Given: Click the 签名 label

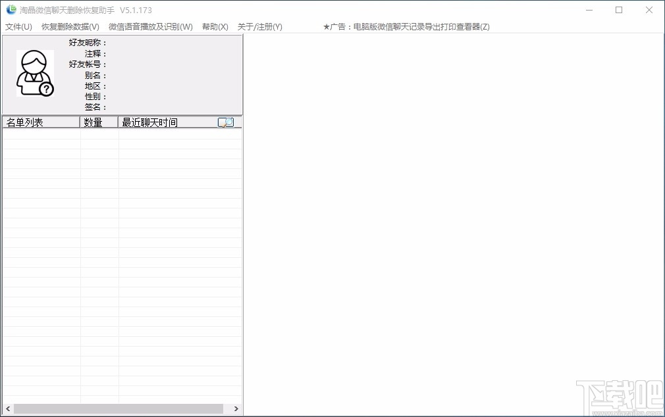Looking at the screenshot, I should coord(95,107).
